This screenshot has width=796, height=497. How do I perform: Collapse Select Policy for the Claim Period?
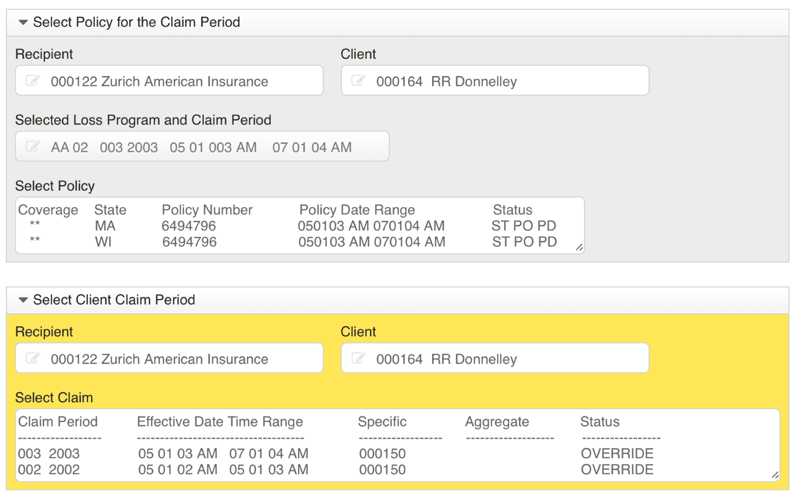click(23, 22)
